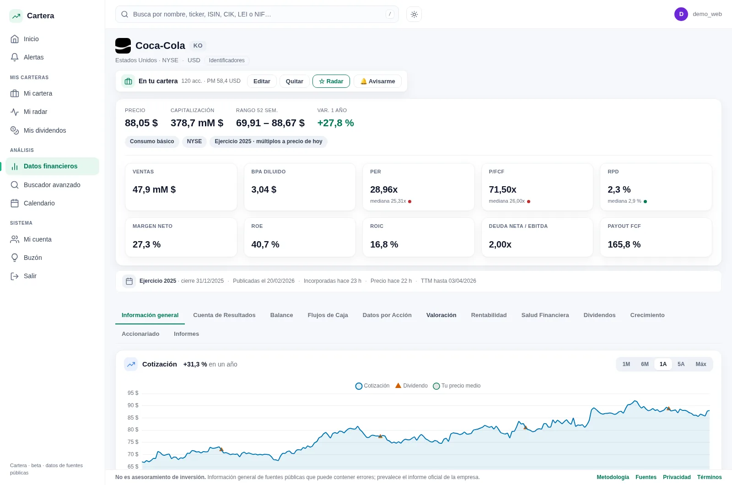732x485 pixels.
Task: Toggle the light/dark theme sun icon
Action: coord(414,14)
